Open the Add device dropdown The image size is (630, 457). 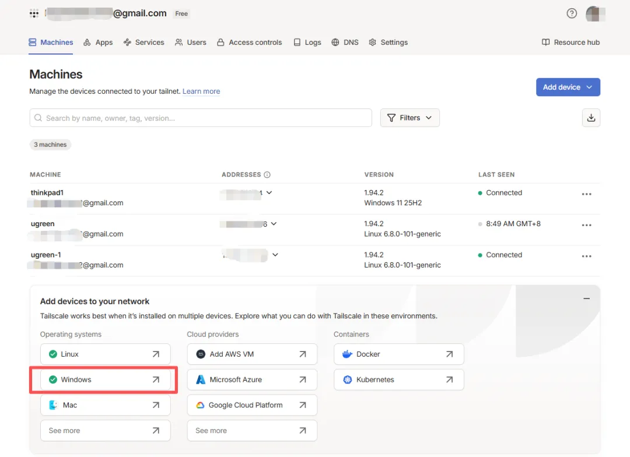pos(568,87)
